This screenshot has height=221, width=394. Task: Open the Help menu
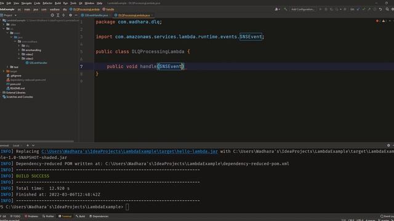100,3
